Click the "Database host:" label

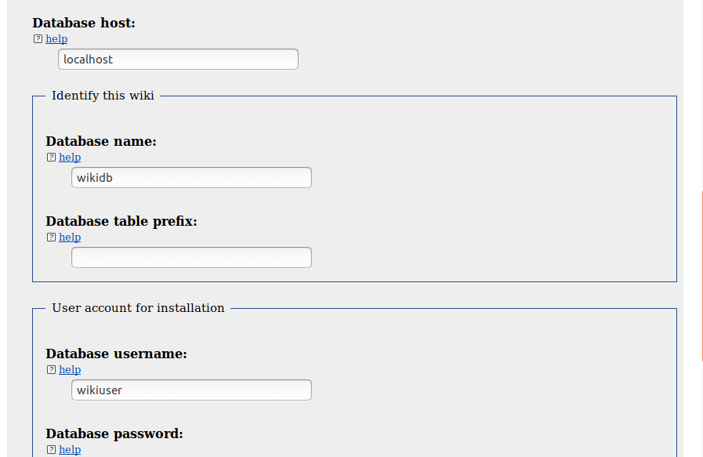click(84, 24)
